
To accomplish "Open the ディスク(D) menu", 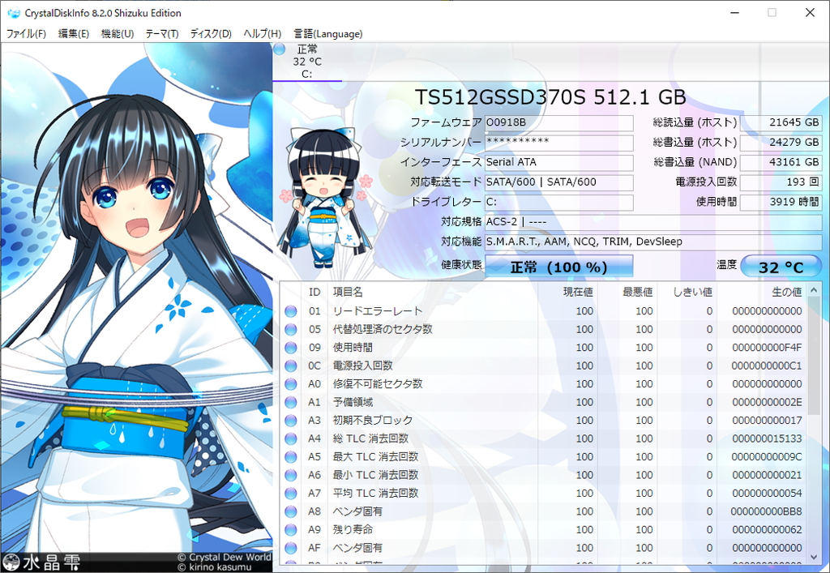I will click(x=211, y=34).
